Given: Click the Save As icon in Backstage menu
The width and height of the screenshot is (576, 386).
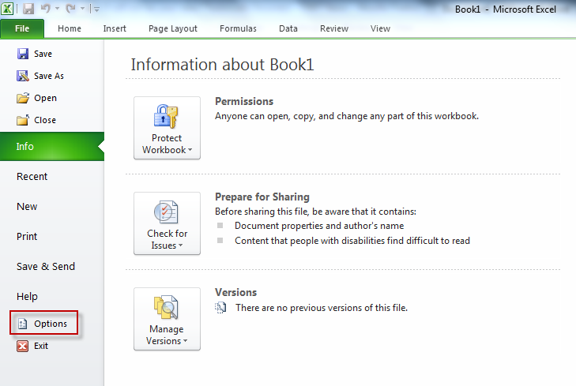Looking at the screenshot, I should pyautogui.click(x=23, y=76).
